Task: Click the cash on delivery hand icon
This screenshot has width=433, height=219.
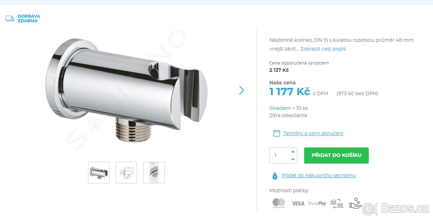Action: tap(355, 203)
